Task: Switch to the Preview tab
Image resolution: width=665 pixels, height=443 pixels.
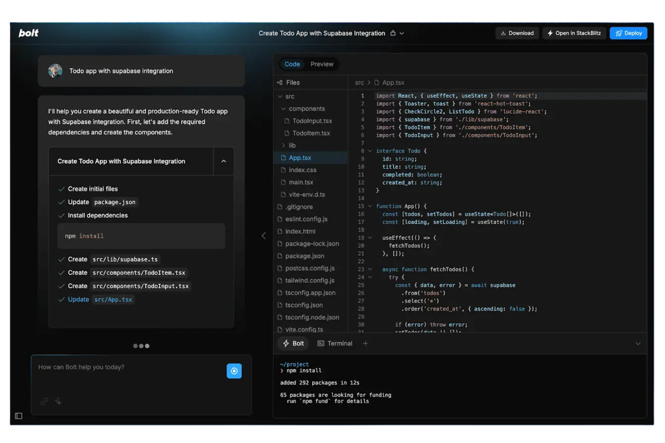Action: [x=322, y=64]
